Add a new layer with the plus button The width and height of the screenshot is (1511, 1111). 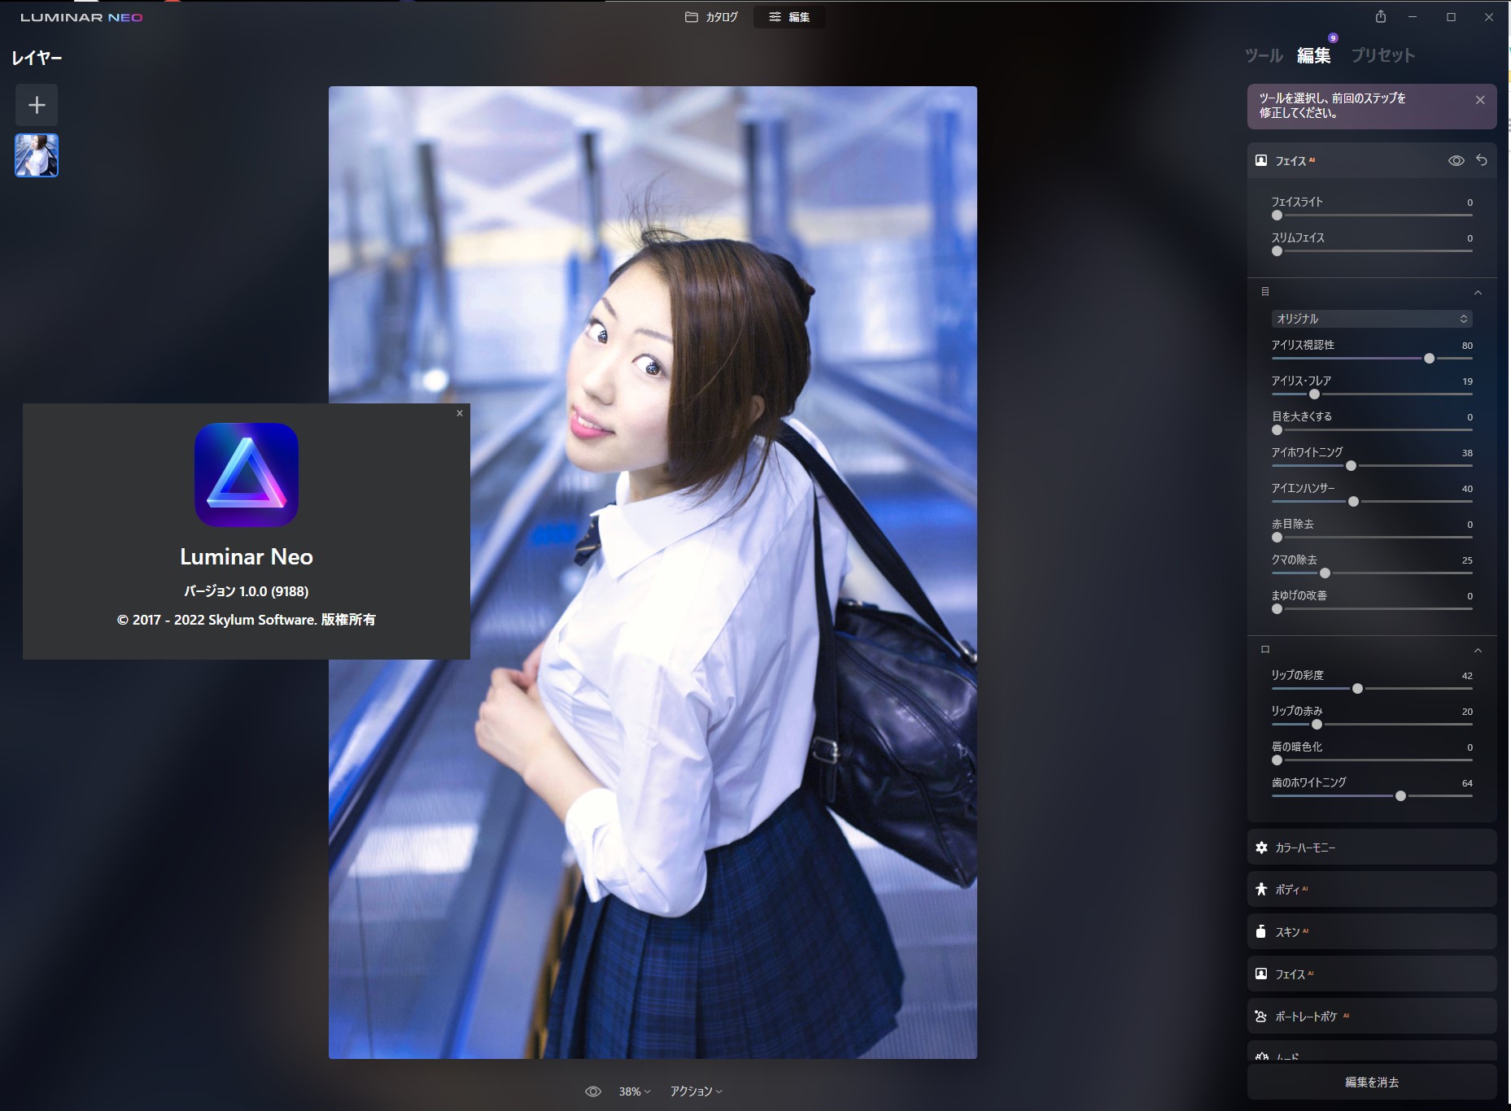click(37, 105)
